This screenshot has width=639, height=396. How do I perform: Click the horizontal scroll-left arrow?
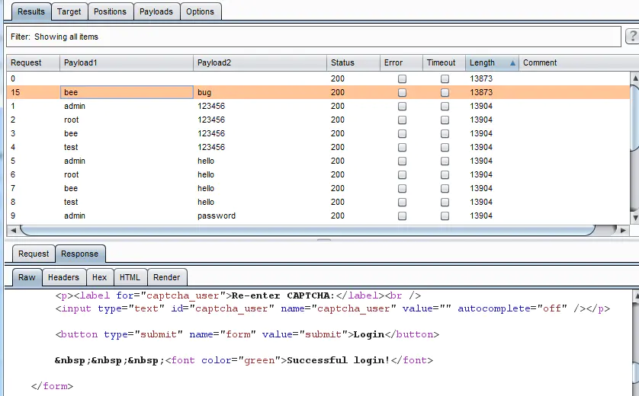13,230
